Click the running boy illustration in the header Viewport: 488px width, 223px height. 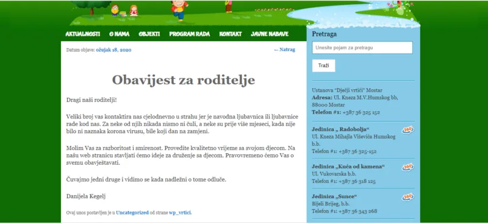click(179, 10)
